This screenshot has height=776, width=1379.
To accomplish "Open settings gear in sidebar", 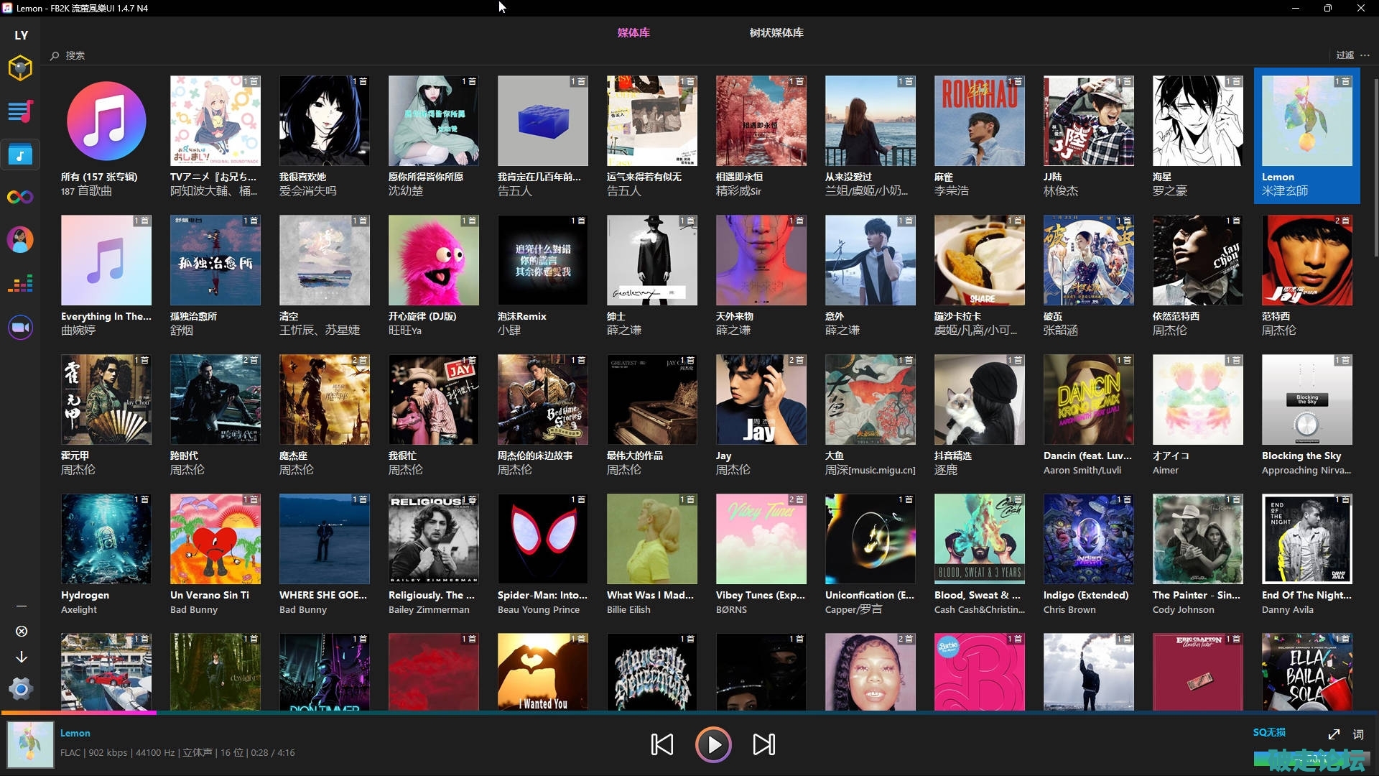I will point(21,689).
